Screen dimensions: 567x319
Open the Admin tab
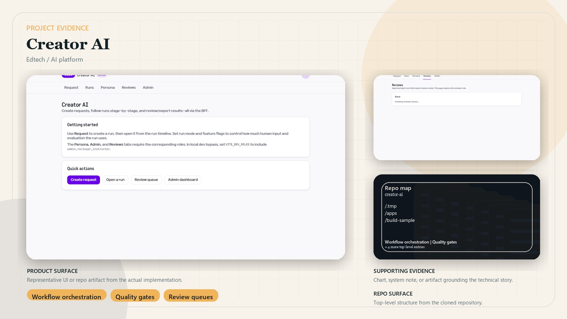(148, 88)
